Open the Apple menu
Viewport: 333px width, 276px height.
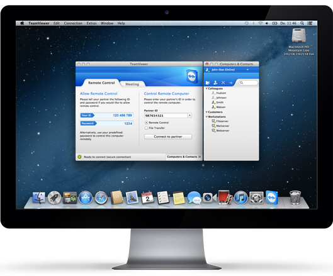(22, 23)
